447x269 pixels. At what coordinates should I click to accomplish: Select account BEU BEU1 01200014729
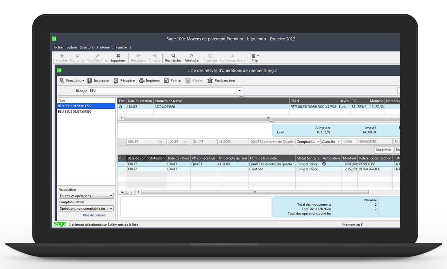pos(86,106)
